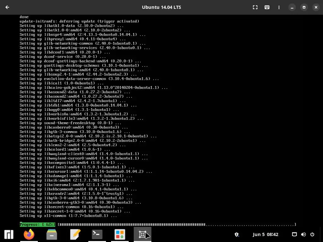Click the 'done' line at top
This screenshot has width=323, height=242.
tap(24, 17)
